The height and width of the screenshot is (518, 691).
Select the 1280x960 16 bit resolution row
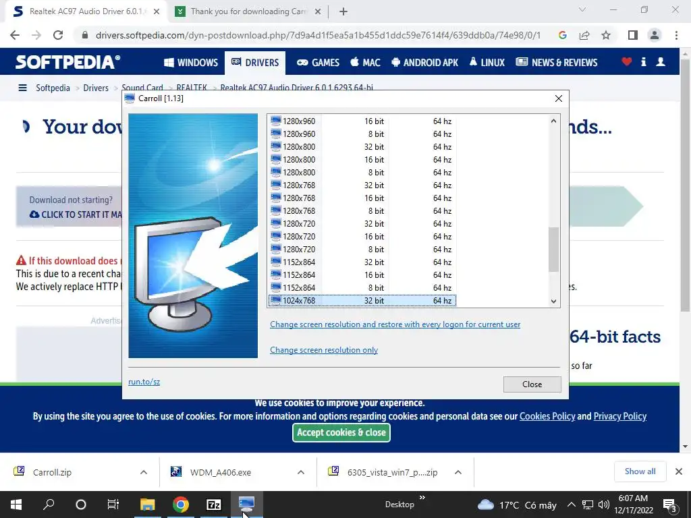tap(362, 121)
